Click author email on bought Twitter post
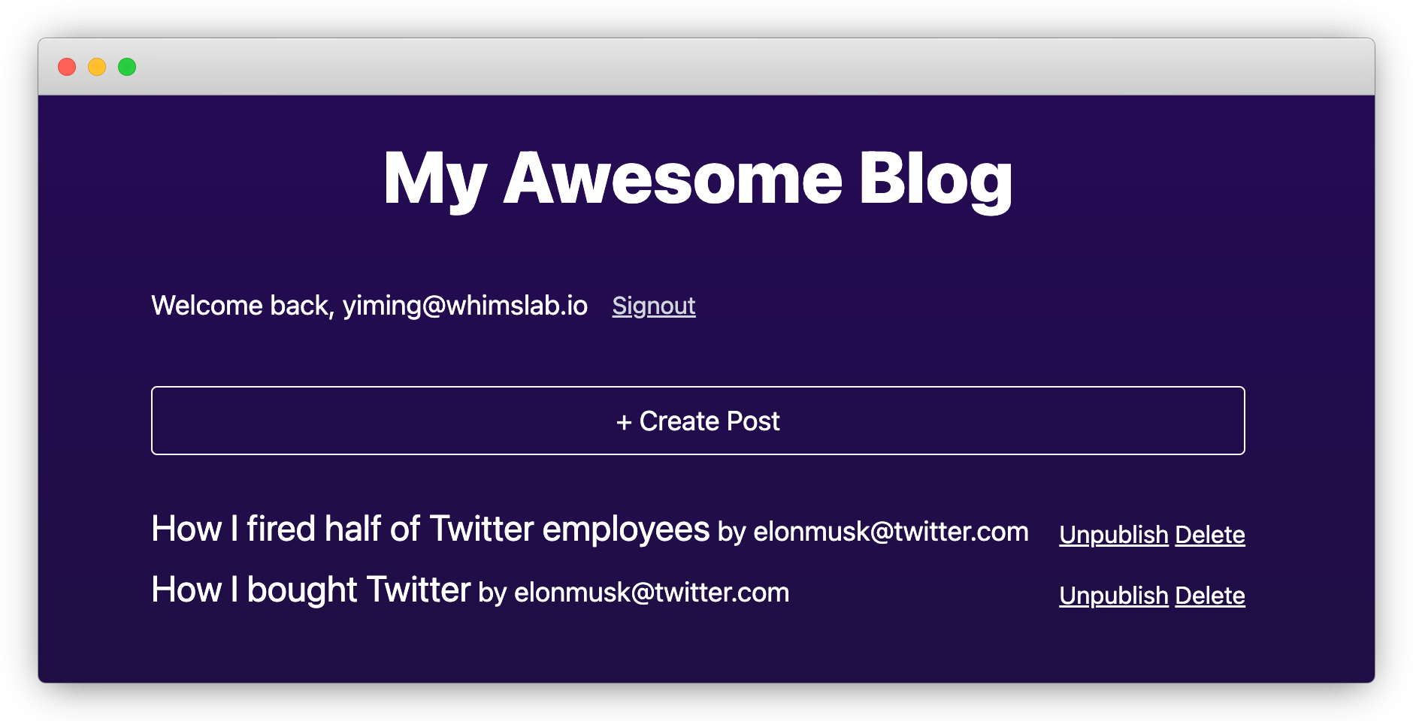The width and height of the screenshot is (1413, 721). pyautogui.click(x=652, y=593)
